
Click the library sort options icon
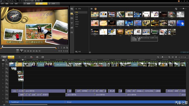click(176, 9)
